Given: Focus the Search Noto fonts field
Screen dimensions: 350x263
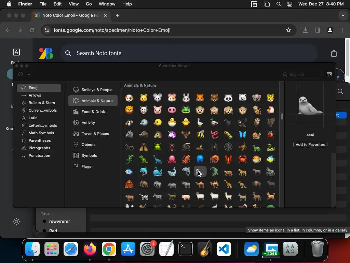Looking at the screenshot, I should click(x=189, y=53).
